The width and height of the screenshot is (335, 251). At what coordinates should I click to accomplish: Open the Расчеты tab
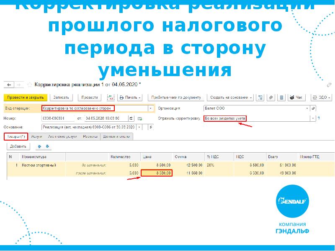90,136
